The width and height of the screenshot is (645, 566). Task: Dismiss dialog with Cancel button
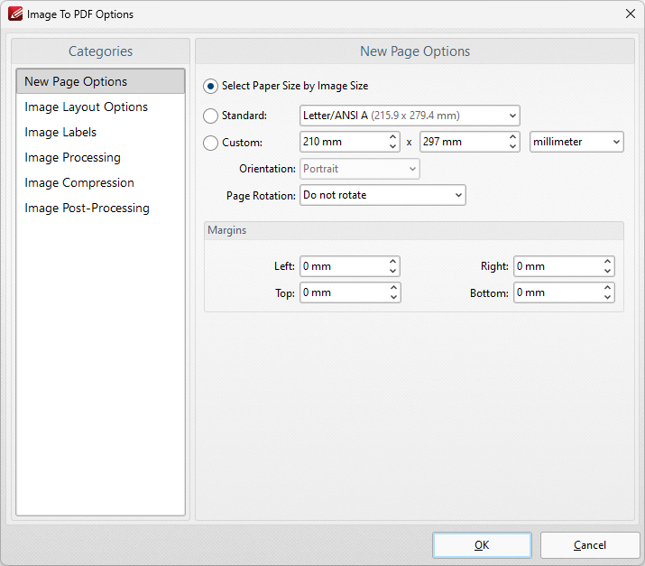(x=590, y=545)
